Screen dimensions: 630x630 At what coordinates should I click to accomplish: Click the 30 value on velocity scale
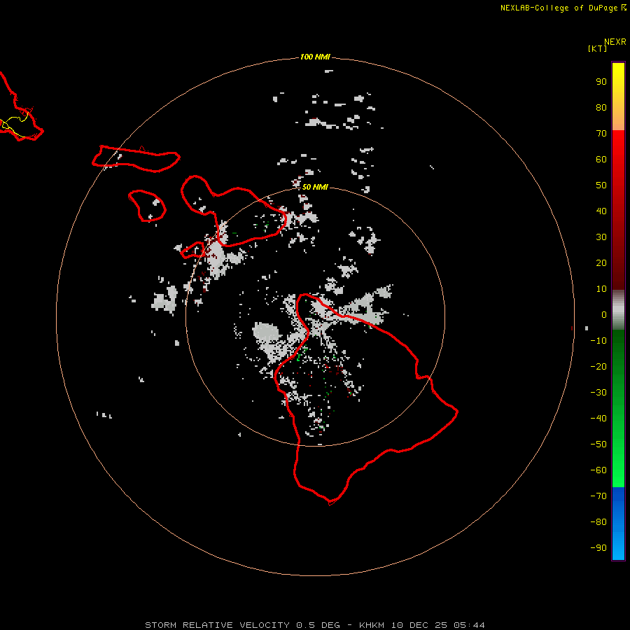pos(601,237)
